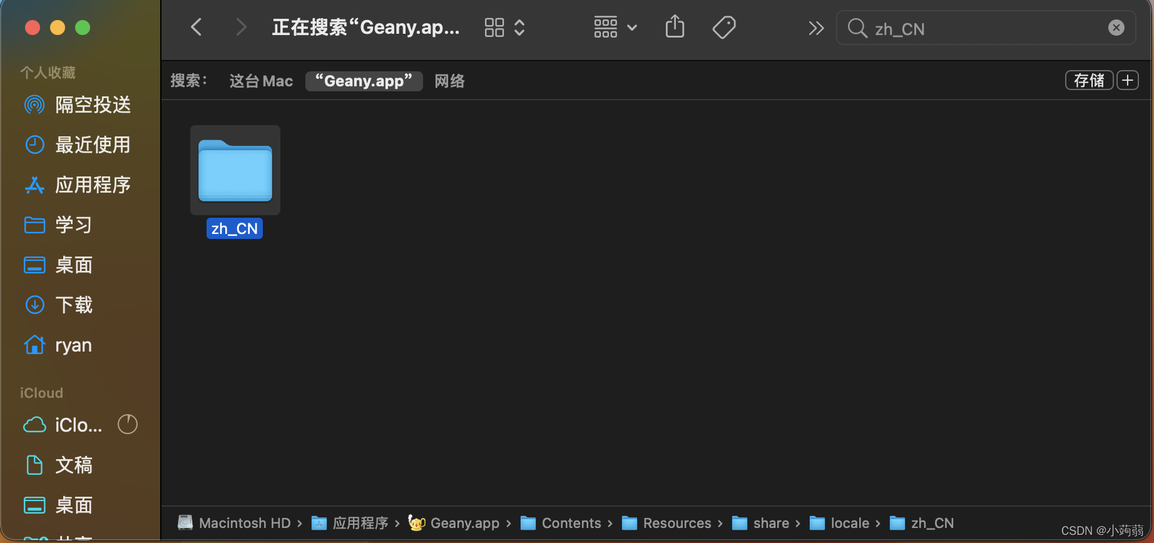The height and width of the screenshot is (543, 1154).
Task: Go to locale in path bar
Action: tap(839, 523)
